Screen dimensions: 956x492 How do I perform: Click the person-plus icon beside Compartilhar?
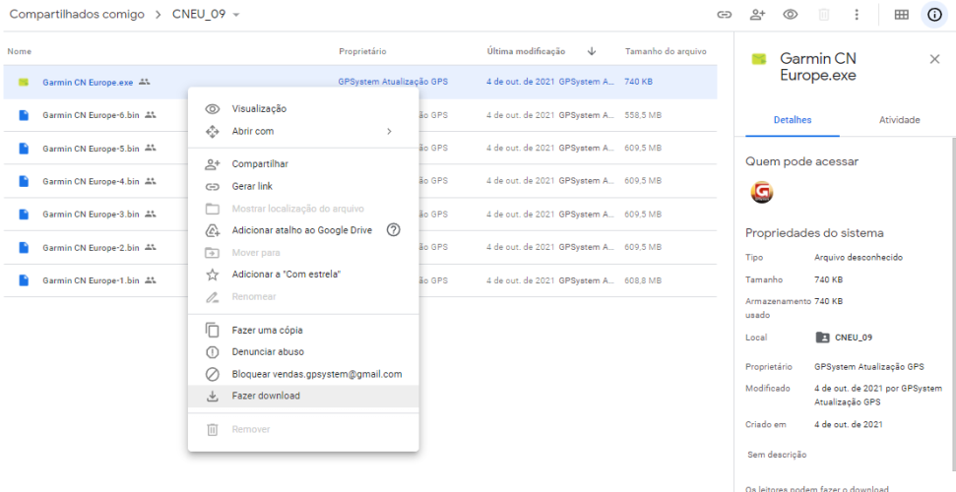point(213,164)
